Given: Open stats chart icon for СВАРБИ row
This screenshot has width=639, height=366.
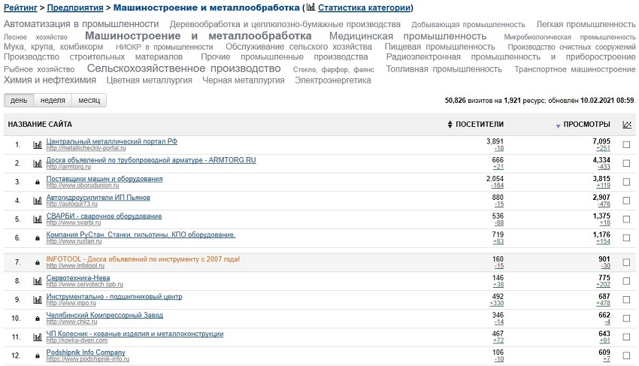Looking at the screenshot, I should (x=38, y=219).
